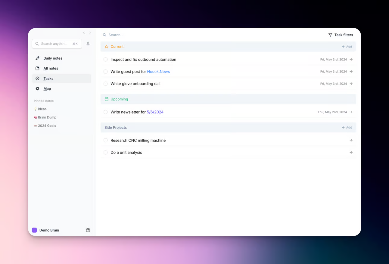Complete the Do a unit analysis task

click(x=106, y=152)
